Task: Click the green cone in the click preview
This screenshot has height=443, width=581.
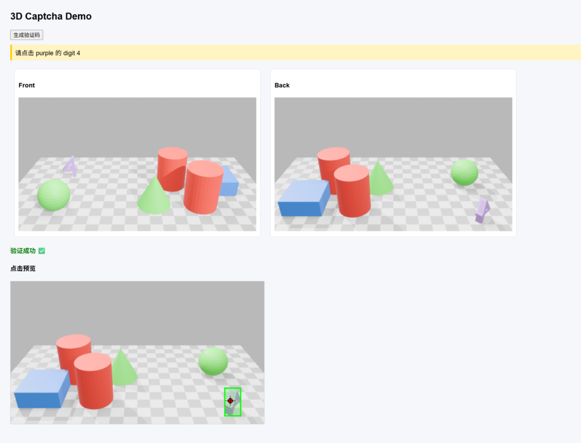Action: (122, 369)
